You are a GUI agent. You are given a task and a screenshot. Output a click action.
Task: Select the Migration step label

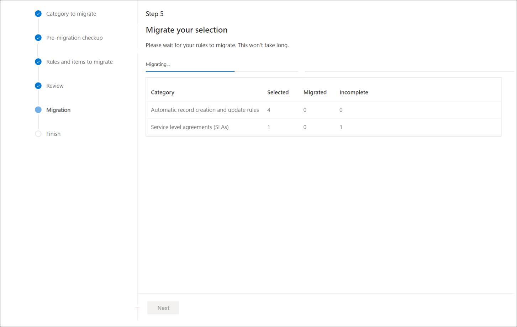point(58,110)
